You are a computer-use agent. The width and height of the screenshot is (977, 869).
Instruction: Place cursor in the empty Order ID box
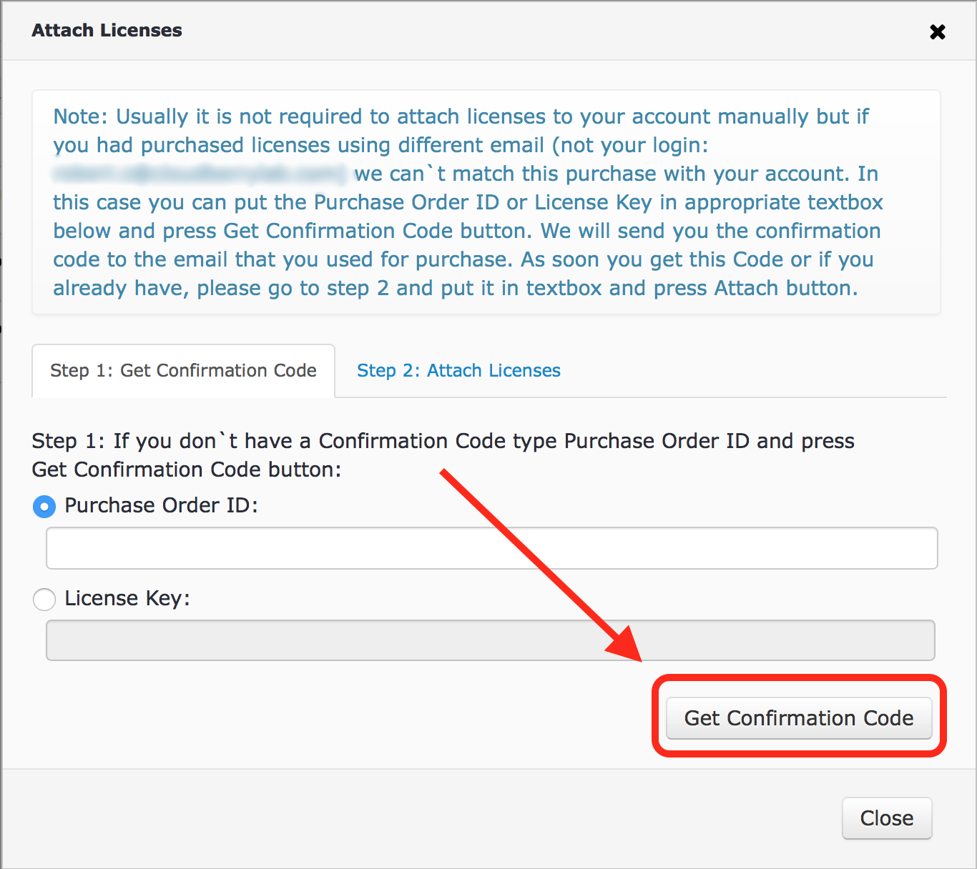tap(492, 548)
